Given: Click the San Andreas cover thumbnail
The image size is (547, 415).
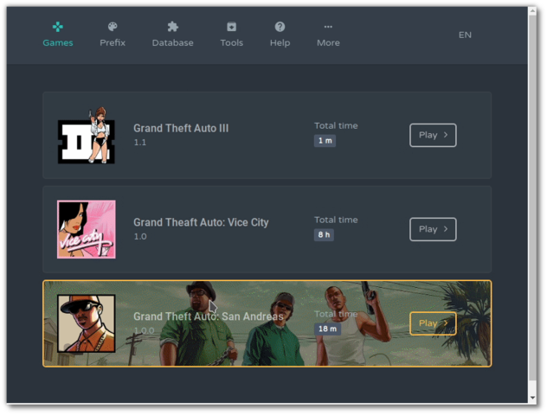Looking at the screenshot, I should coord(87,323).
